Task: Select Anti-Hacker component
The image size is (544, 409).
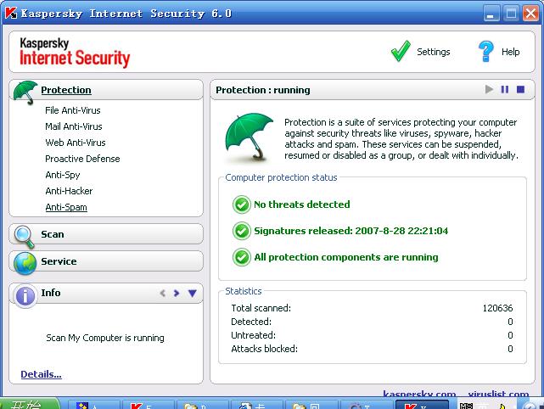Action: click(69, 191)
